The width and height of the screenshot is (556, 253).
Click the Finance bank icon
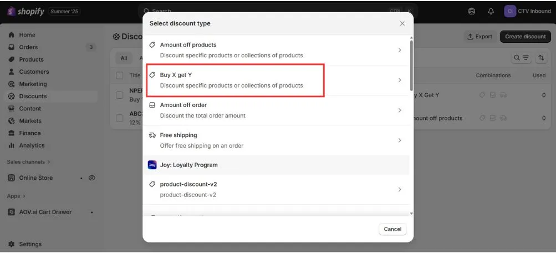(11, 133)
